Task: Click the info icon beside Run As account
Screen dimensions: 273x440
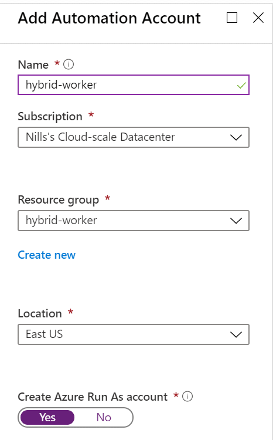Action: (x=187, y=396)
